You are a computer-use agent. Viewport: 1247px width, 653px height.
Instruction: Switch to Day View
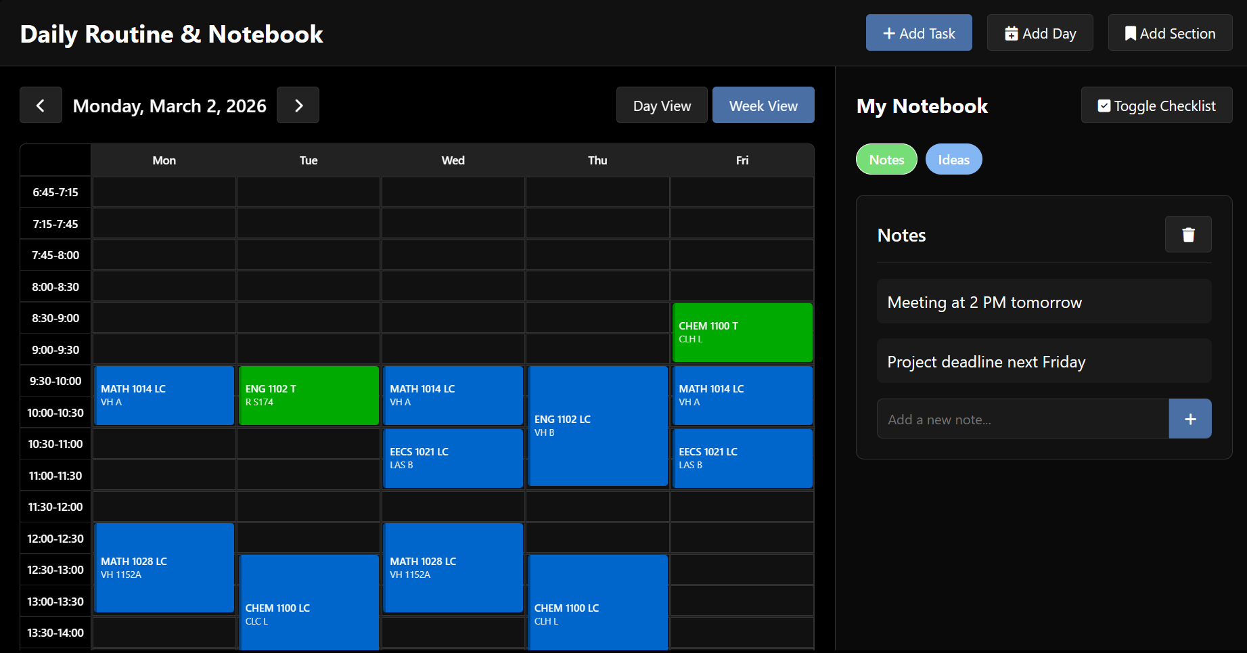(x=661, y=105)
